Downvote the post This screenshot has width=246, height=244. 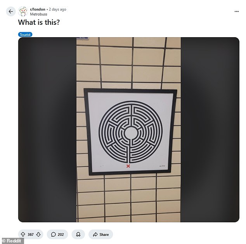[x=38, y=234]
